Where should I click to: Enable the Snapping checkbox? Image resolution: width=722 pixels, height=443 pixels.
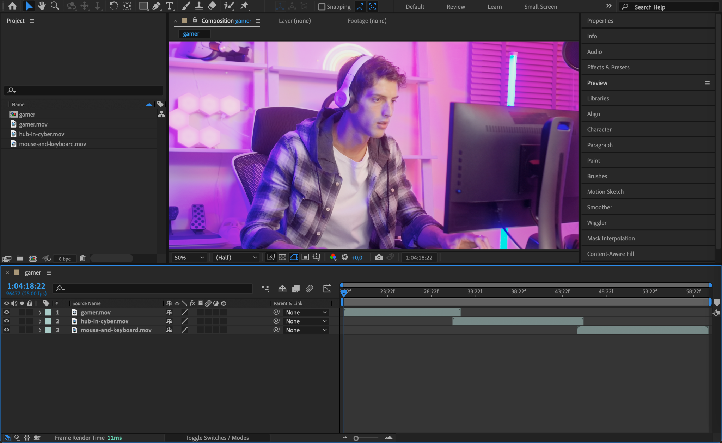point(322,7)
